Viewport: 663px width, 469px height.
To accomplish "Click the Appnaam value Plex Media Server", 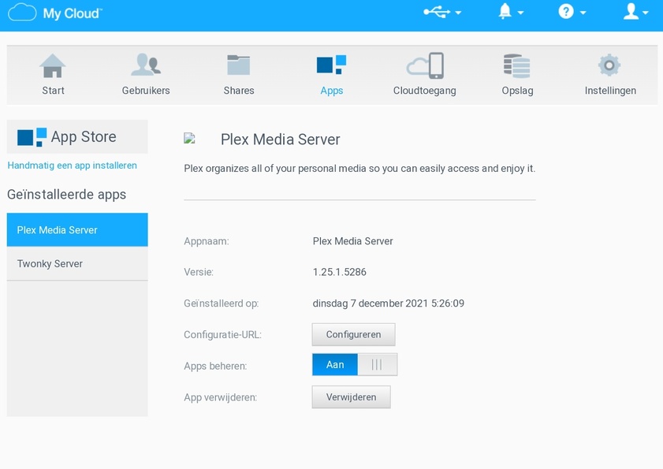I will pyautogui.click(x=352, y=241).
